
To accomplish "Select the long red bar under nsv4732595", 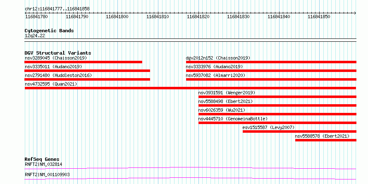I will coord(190,88).
